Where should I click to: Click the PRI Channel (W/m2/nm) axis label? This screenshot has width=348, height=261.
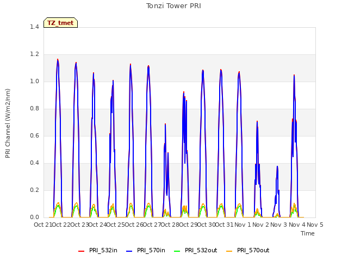[8, 123]
